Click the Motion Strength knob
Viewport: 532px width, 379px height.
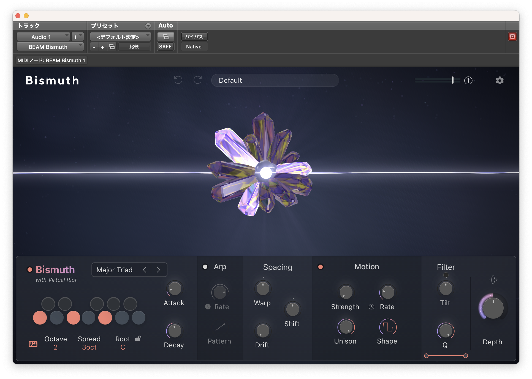pyautogui.click(x=346, y=292)
